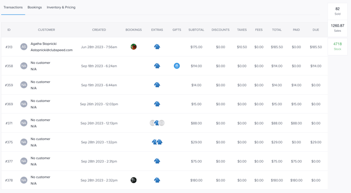Click the CUSTOMER column header
Screen dimensions: 351x193
(46, 30)
